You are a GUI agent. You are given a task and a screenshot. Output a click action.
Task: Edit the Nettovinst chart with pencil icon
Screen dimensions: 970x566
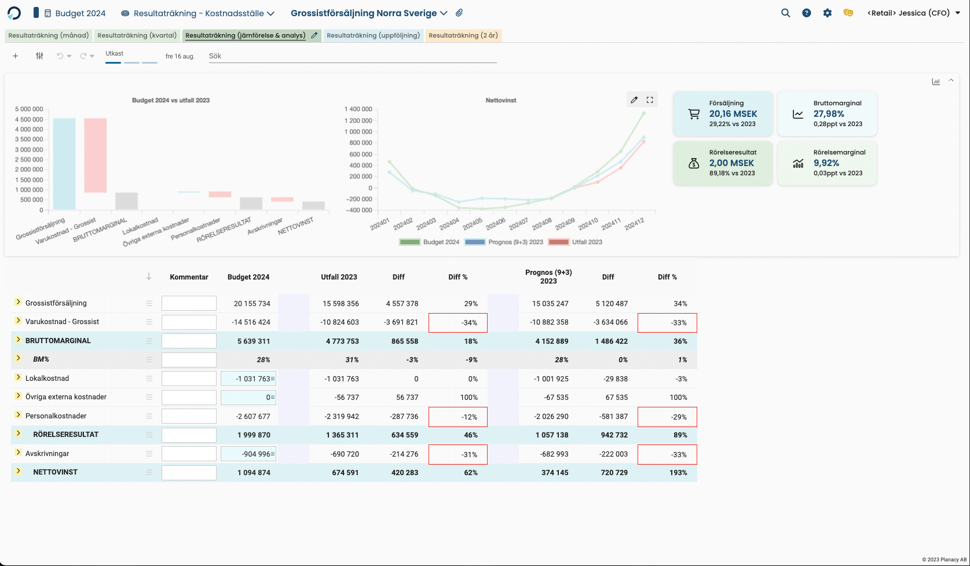[634, 100]
